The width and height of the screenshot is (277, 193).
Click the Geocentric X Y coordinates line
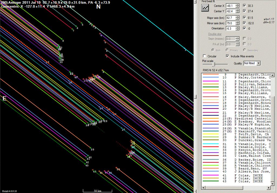(x=38, y=6)
